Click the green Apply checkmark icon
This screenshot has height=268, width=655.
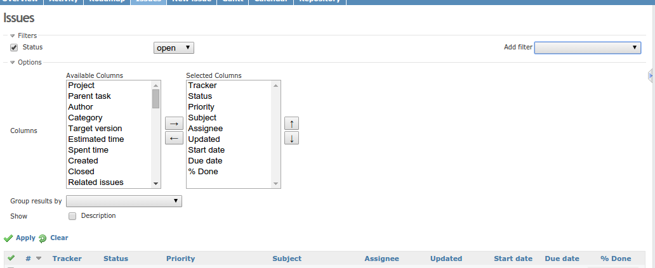click(8, 238)
